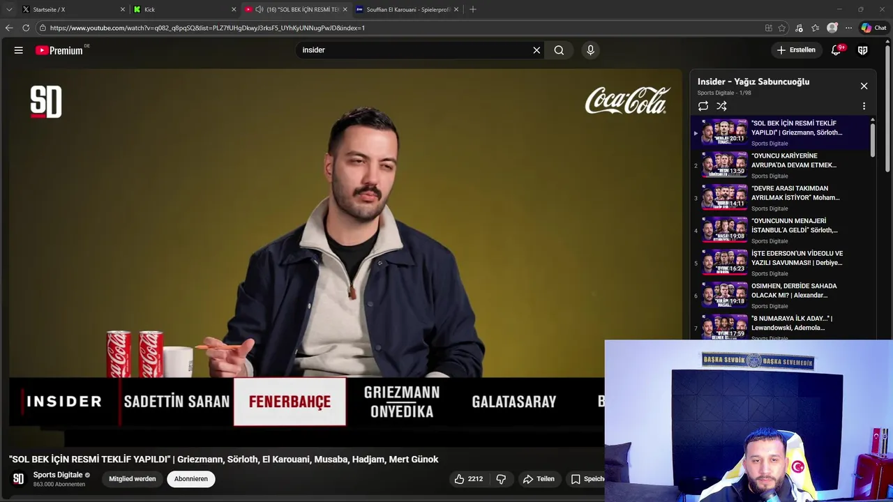This screenshot has width=893, height=502.
Task: Save video with the Speichern bookmark button
Action: click(x=587, y=479)
